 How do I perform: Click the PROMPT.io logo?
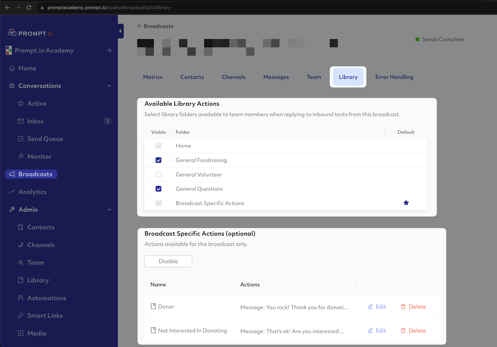point(30,33)
